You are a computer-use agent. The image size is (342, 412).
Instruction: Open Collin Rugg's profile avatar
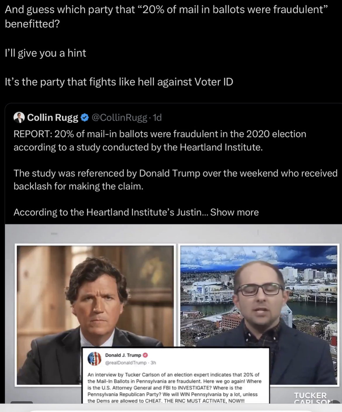(x=19, y=117)
